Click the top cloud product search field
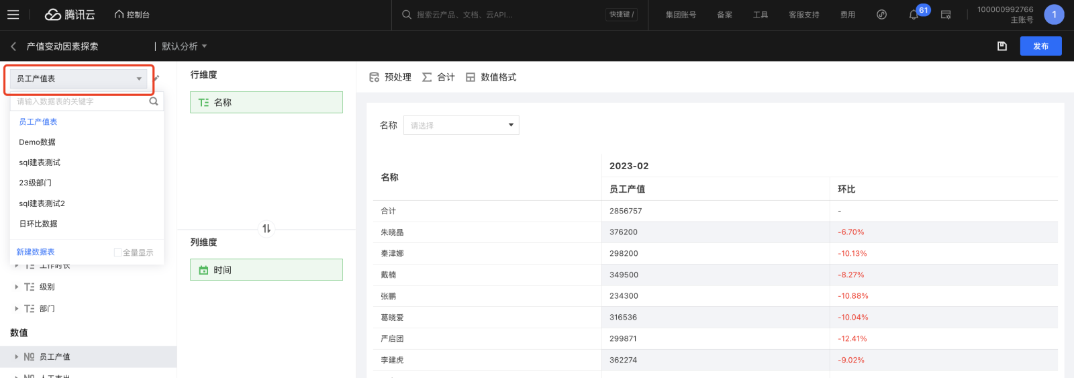1074x378 pixels. pyautogui.click(x=503, y=15)
